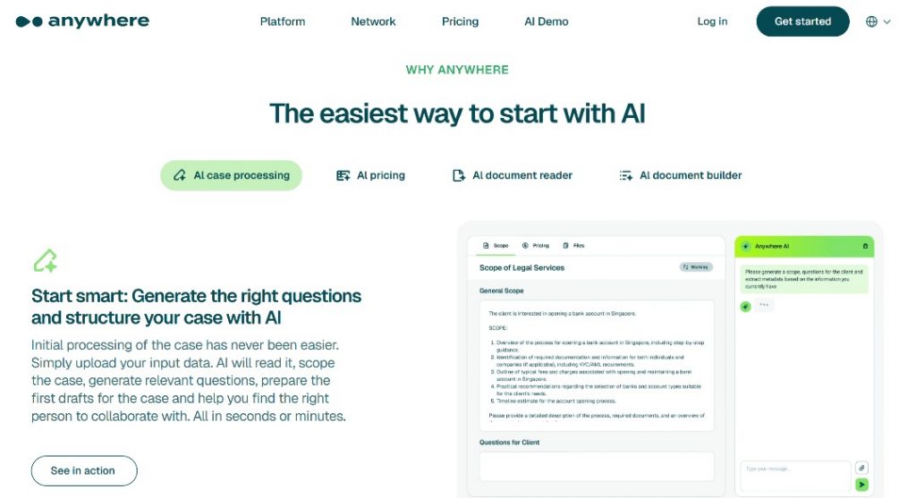Open the globe language selector icon
Image resolution: width=916 pixels, height=498 pixels.
coord(871,21)
